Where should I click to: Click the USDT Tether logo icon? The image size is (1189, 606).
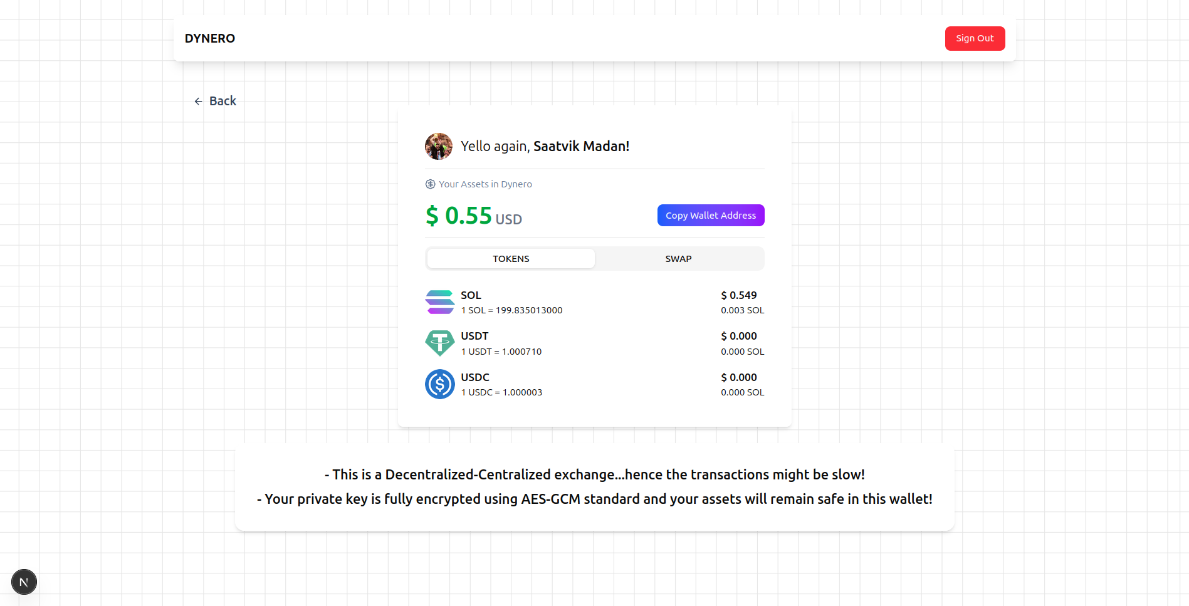439,343
